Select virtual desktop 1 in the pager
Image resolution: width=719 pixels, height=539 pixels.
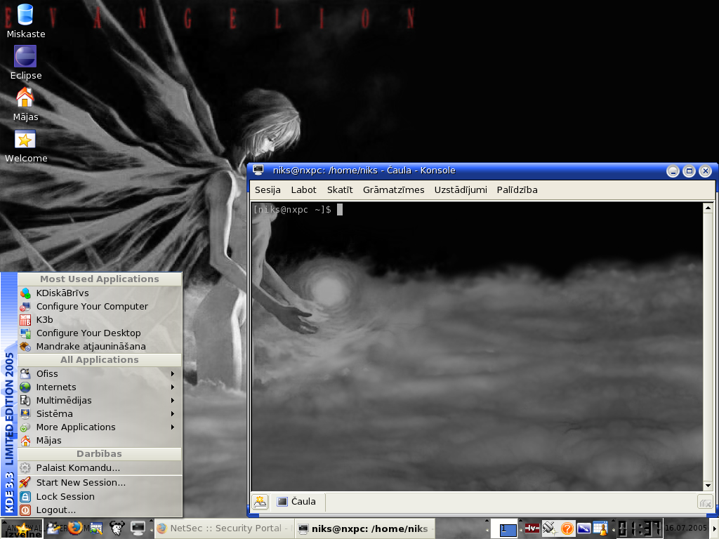coord(508,529)
